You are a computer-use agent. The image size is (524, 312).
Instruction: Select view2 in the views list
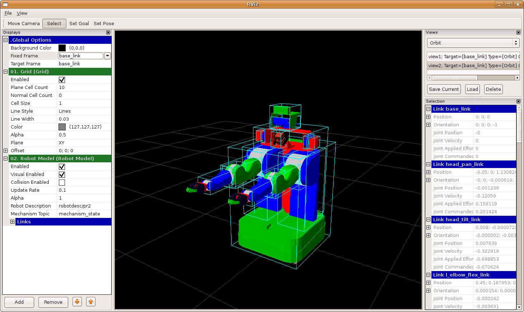click(x=472, y=66)
